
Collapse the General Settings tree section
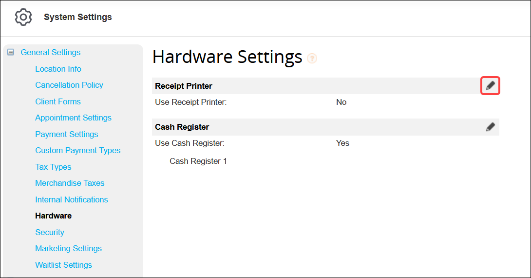tap(11, 52)
